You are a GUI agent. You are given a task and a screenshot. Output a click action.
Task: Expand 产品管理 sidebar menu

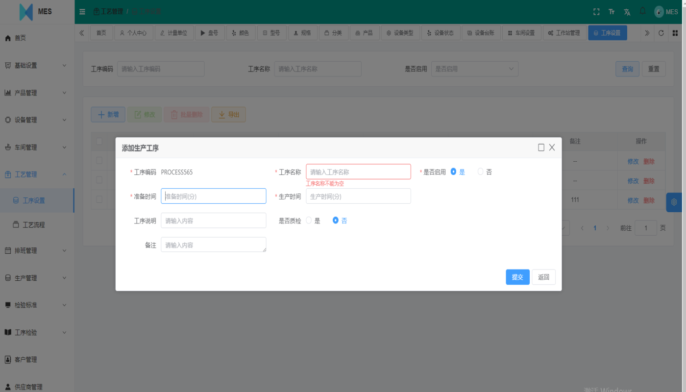point(37,93)
